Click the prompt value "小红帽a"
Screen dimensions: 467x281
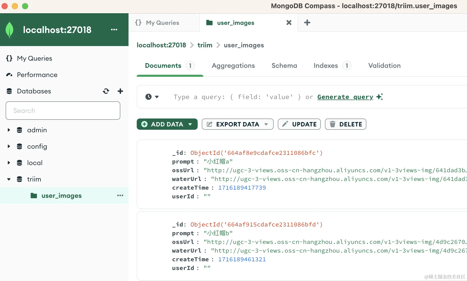coord(218,161)
